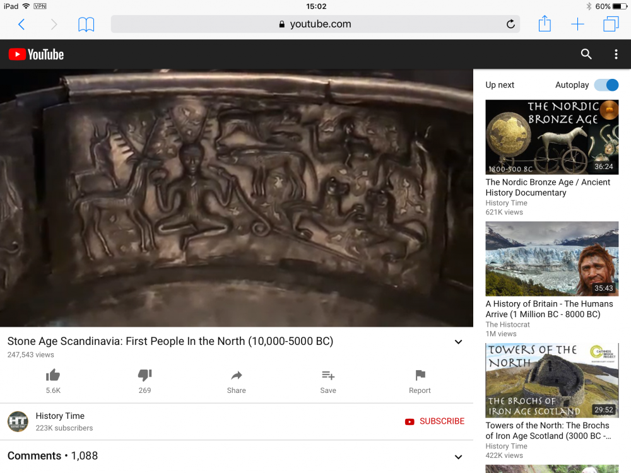Screen dimensions: 631x473
Task: Click The Histocrat channel name
Action: coord(507,325)
